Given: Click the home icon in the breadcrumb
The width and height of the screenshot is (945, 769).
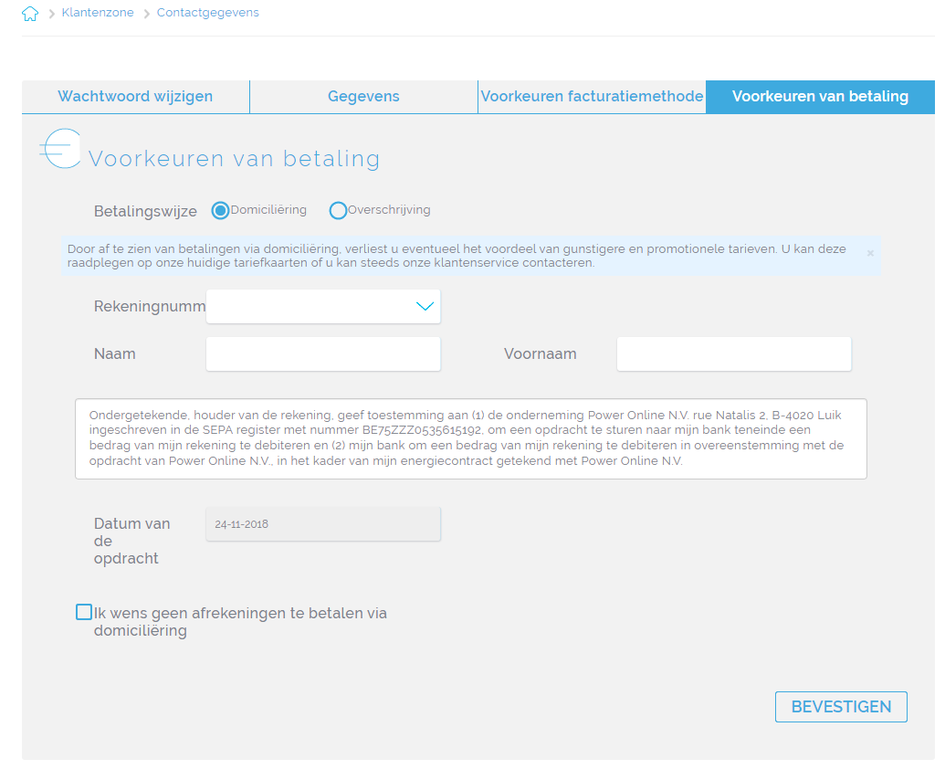Looking at the screenshot, I should point(29,13).
